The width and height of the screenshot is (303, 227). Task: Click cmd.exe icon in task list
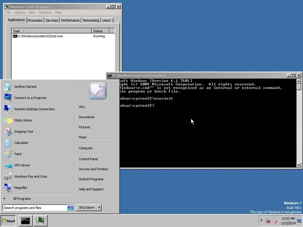click(x=15, y=36)
